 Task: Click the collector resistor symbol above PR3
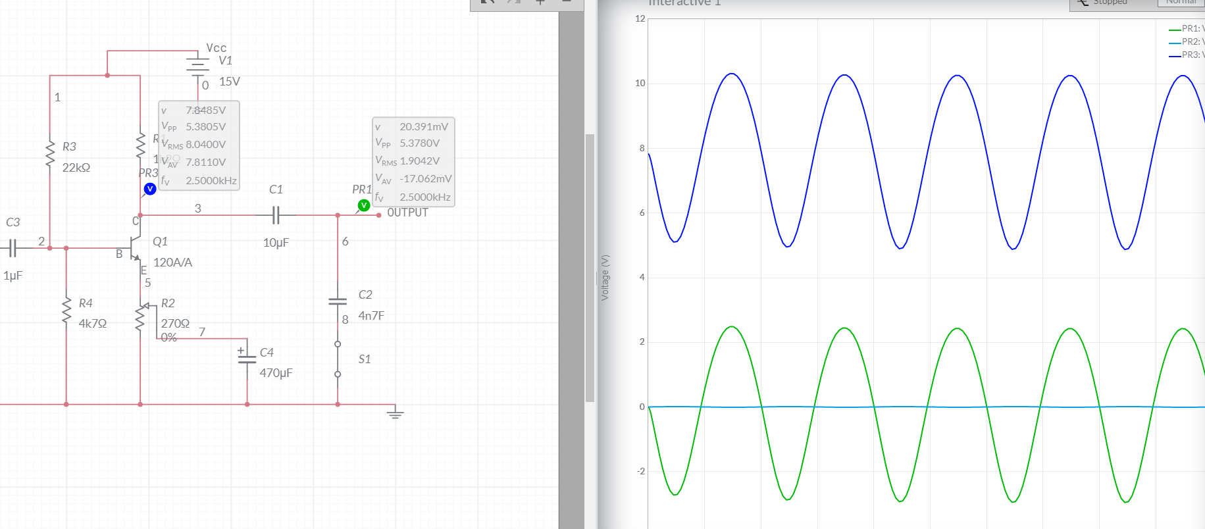tap(140, 146)
